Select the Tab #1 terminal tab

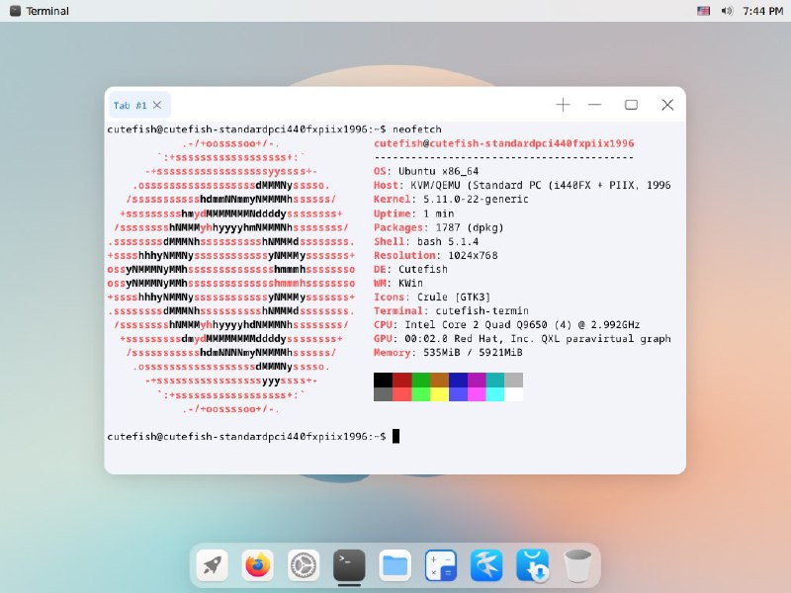pyautogui.click(x=139, y=105)
